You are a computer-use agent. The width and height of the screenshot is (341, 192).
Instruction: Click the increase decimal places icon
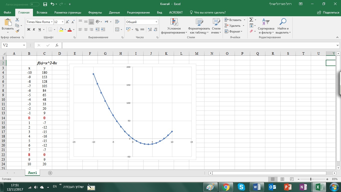point(150,29)
